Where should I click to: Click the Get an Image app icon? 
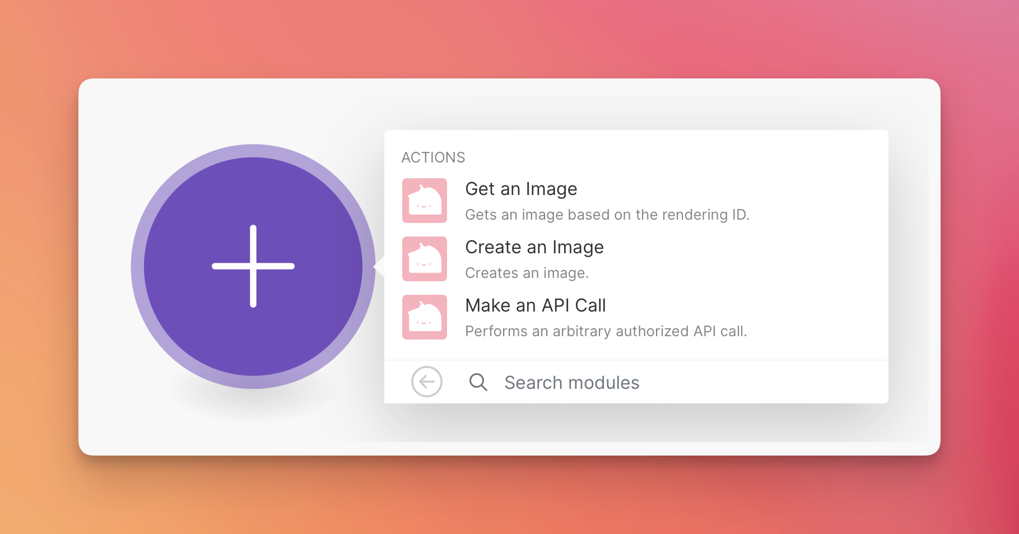coord(425,201)
